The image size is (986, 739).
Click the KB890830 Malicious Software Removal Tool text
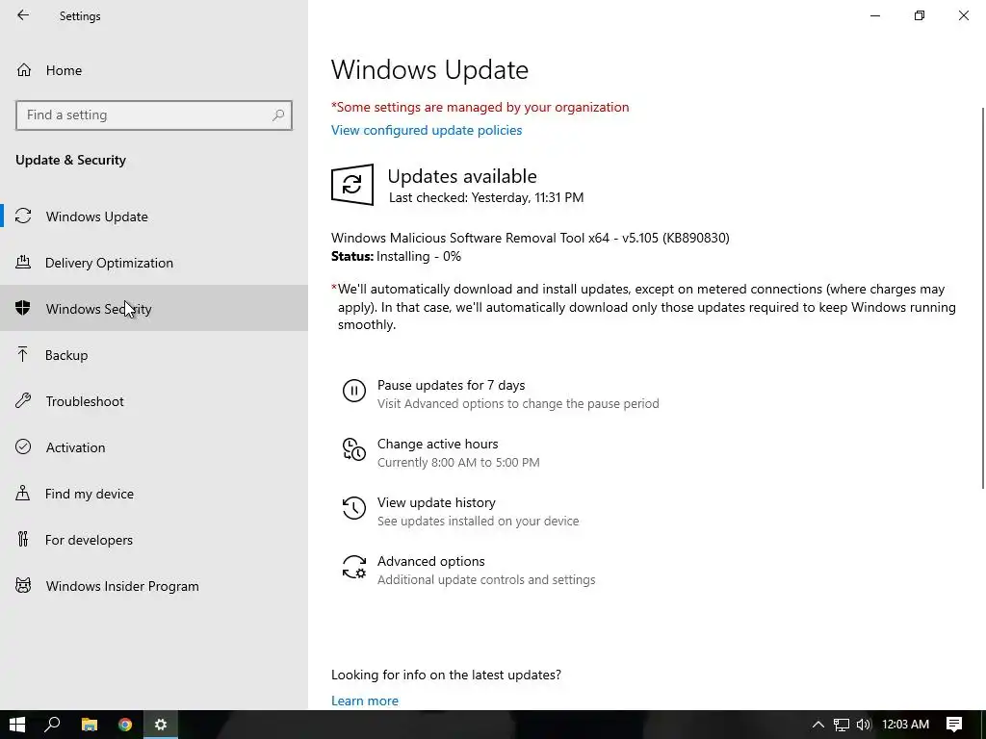click(x=531, y=238)
